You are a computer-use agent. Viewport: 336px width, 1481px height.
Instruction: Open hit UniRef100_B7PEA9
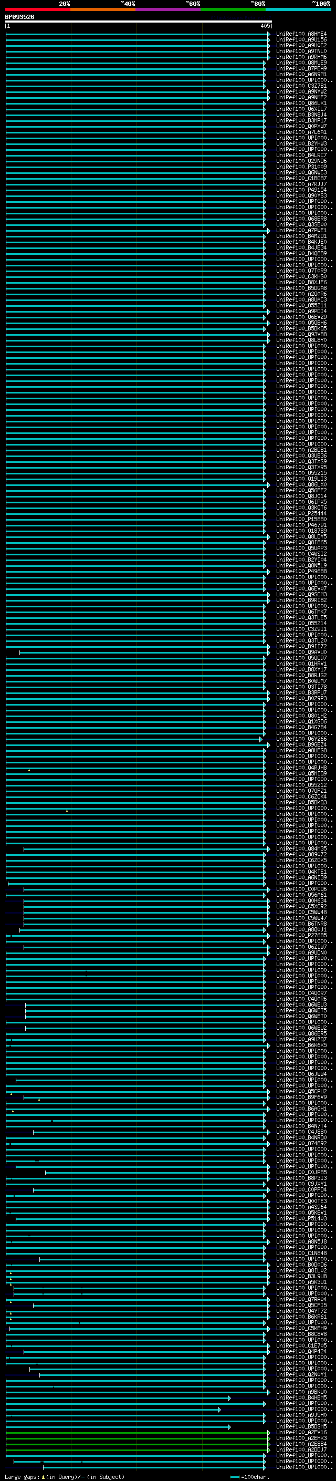301,68
